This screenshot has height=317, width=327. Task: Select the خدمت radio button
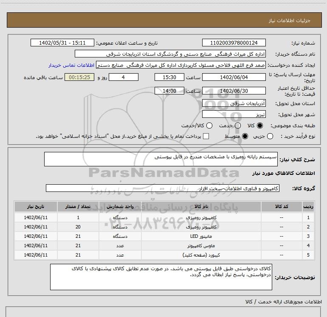(238, 126)
